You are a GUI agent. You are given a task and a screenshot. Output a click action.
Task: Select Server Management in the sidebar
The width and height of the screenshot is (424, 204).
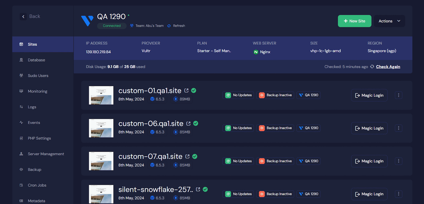46,154
